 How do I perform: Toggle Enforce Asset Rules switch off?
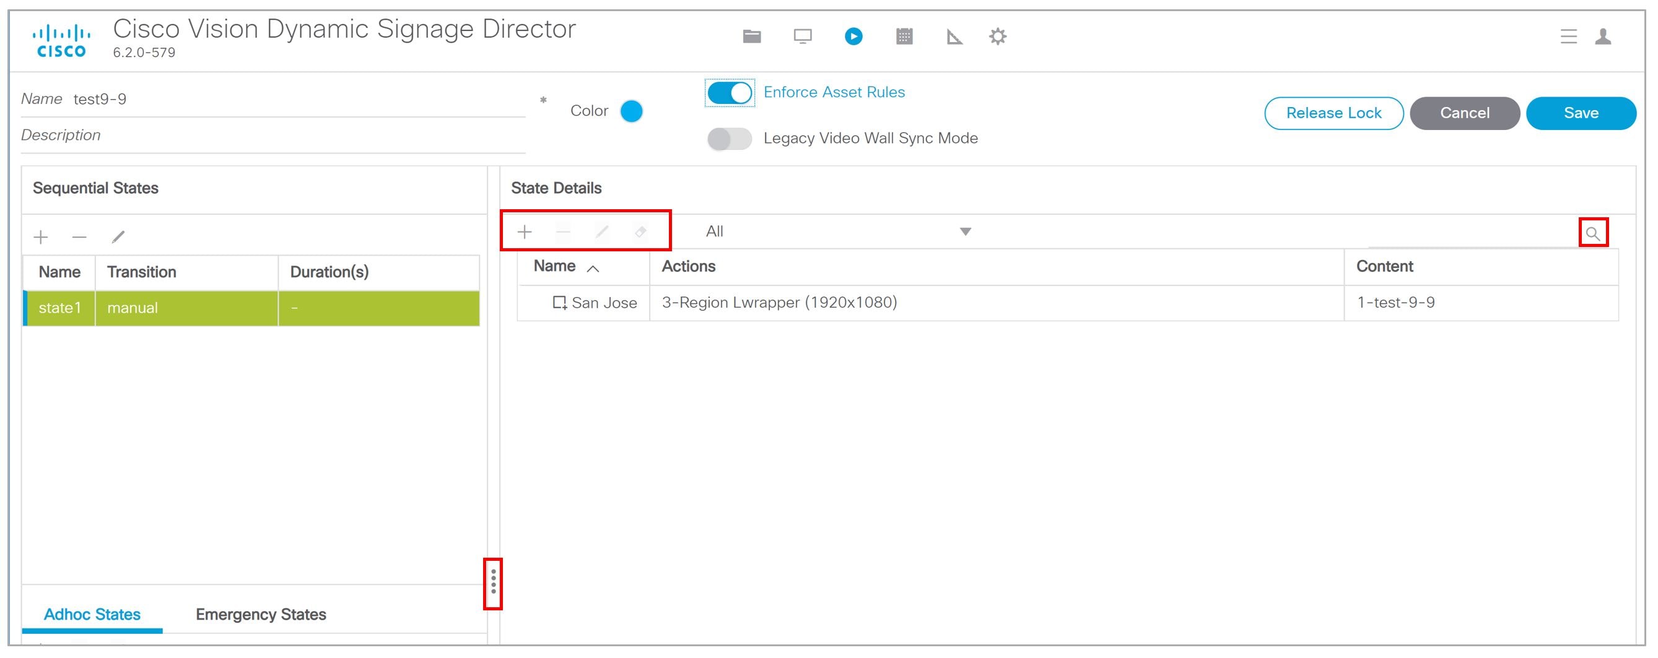click(x=729, y=93)
